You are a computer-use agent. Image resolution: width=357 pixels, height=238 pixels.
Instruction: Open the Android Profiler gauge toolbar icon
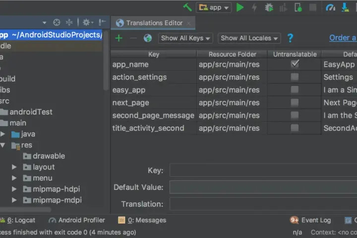[x=330, y=7]
